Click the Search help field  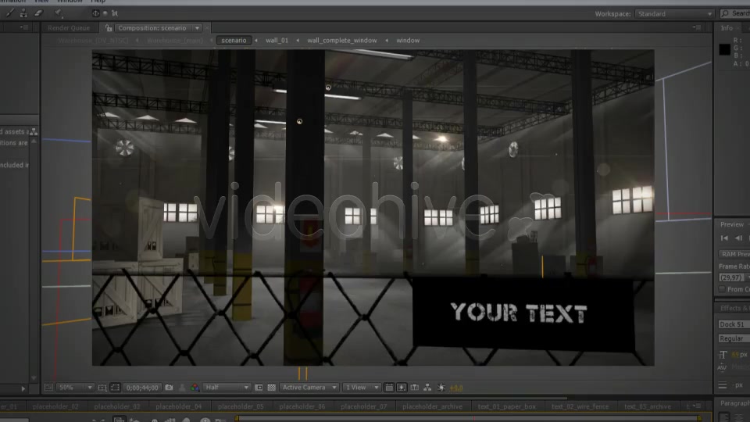(736, 14)
